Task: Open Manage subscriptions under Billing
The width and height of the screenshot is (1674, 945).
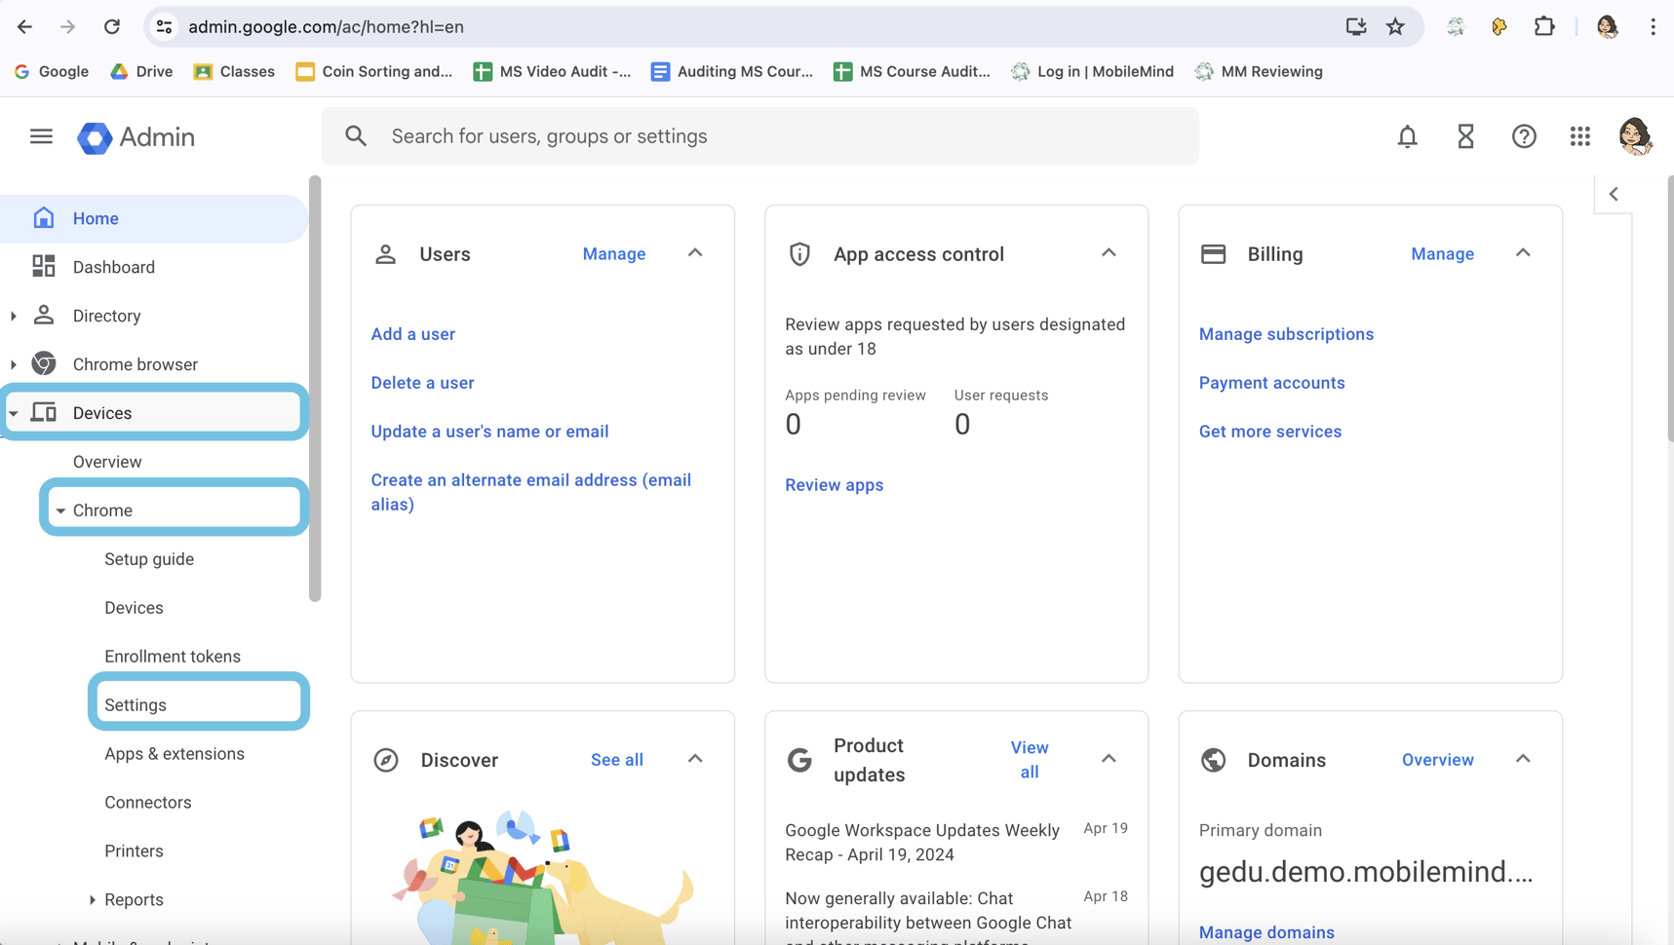Action: (x=1286, y=333)
